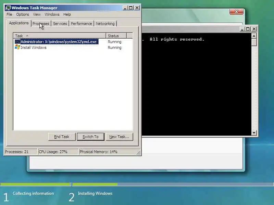This screenshot has height=205, width=274.
Task: Click the command prompt scroll down arrow
Action: [x=254, y=133]
